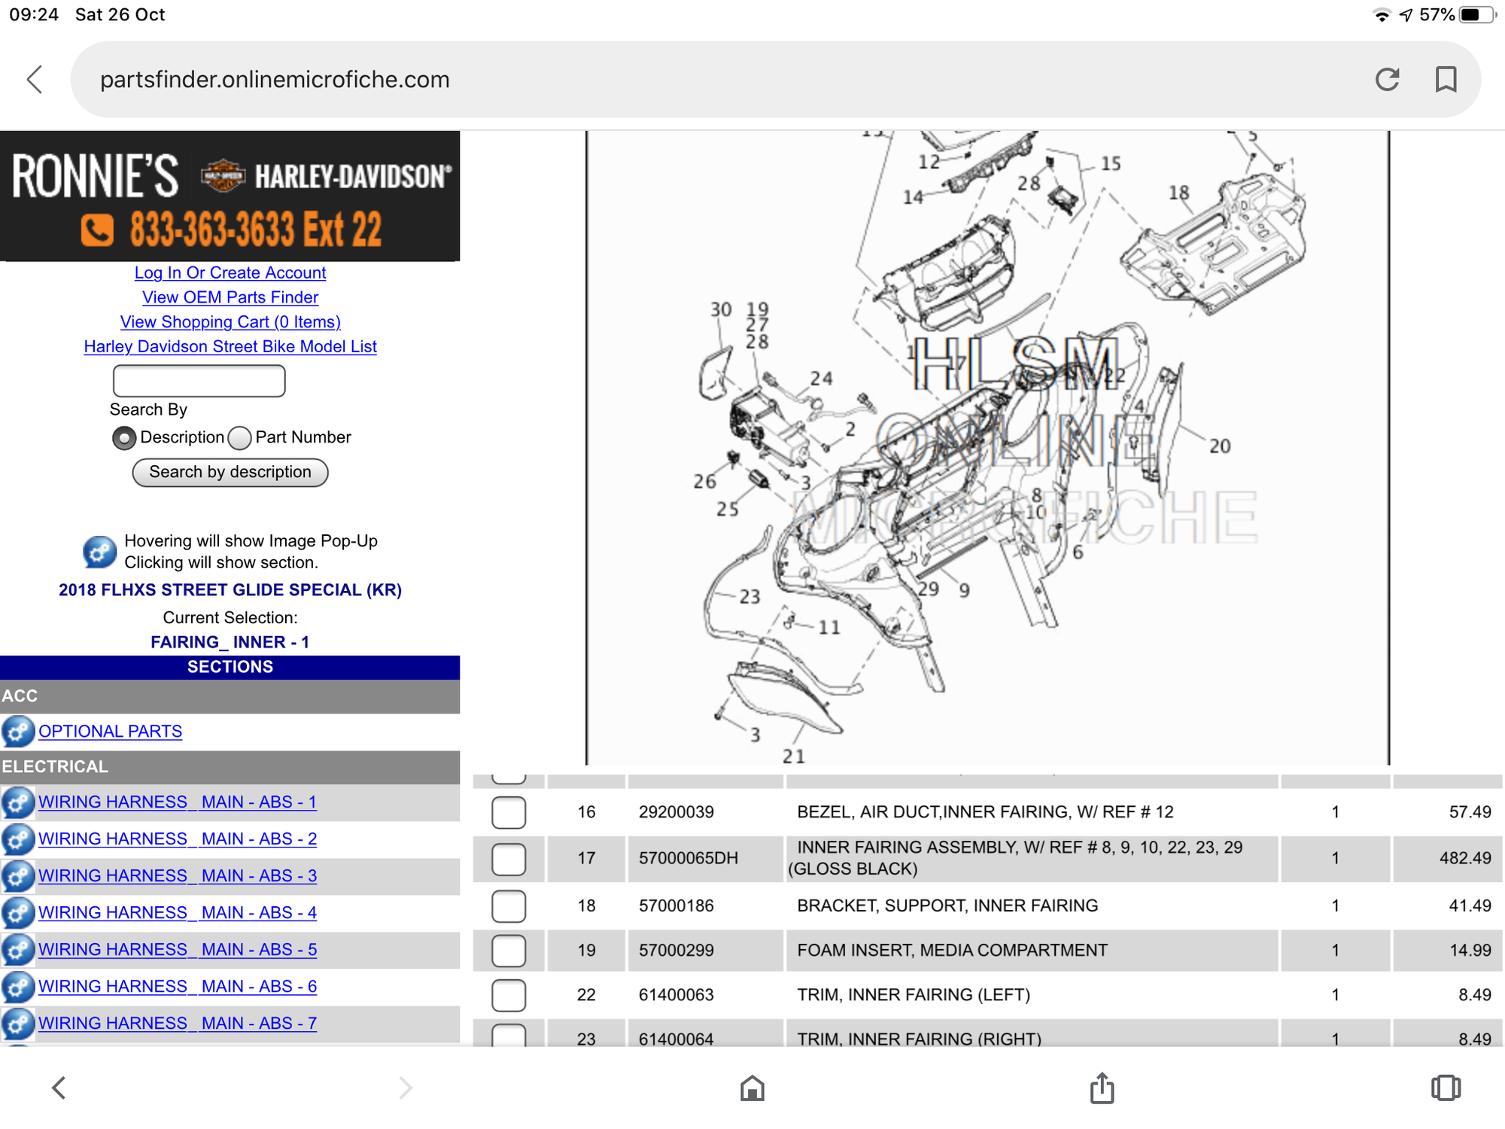Check the box for part 29200039
The width and height of the screenshot is (1505, 1129).
[509, 812]
